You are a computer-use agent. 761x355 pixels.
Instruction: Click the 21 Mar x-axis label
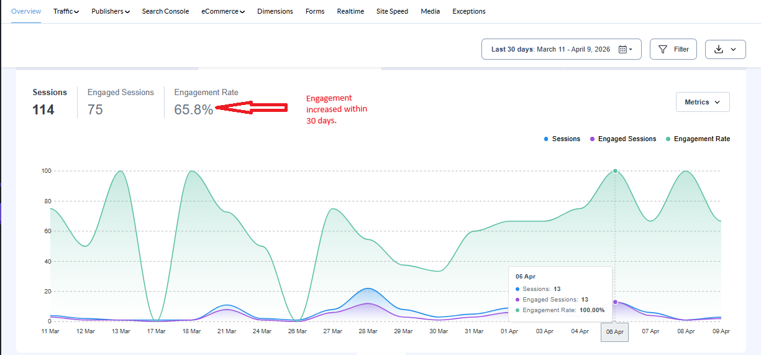[x=227, y=331]
